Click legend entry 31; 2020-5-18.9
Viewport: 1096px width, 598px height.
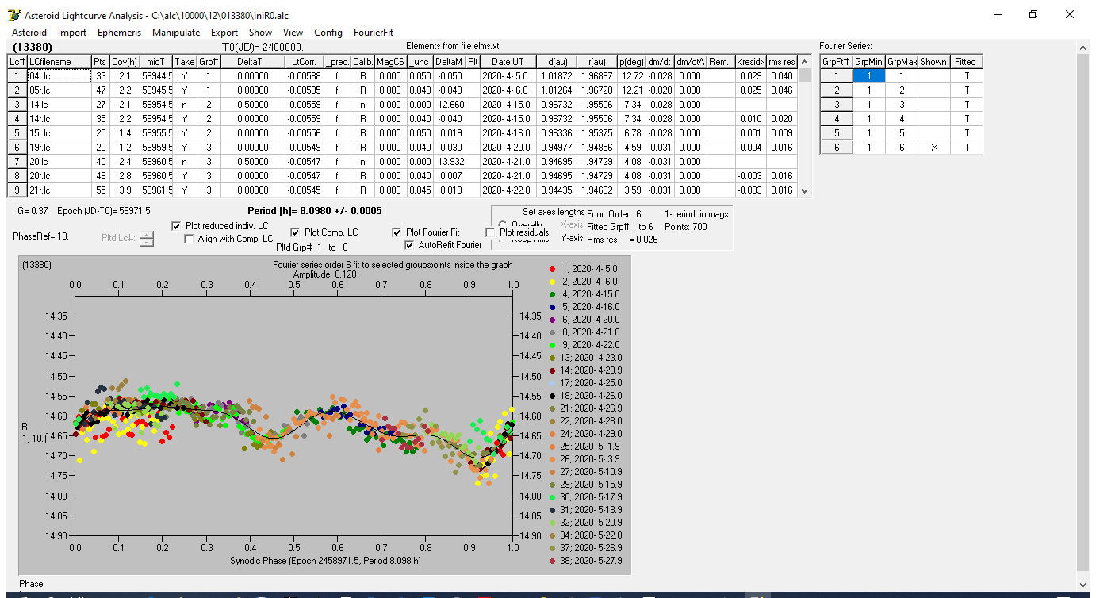click(592, 510)
